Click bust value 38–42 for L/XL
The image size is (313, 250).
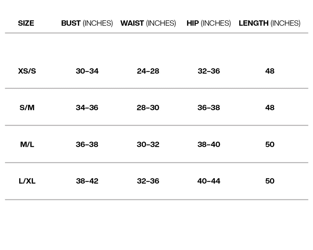click(87, 181)
